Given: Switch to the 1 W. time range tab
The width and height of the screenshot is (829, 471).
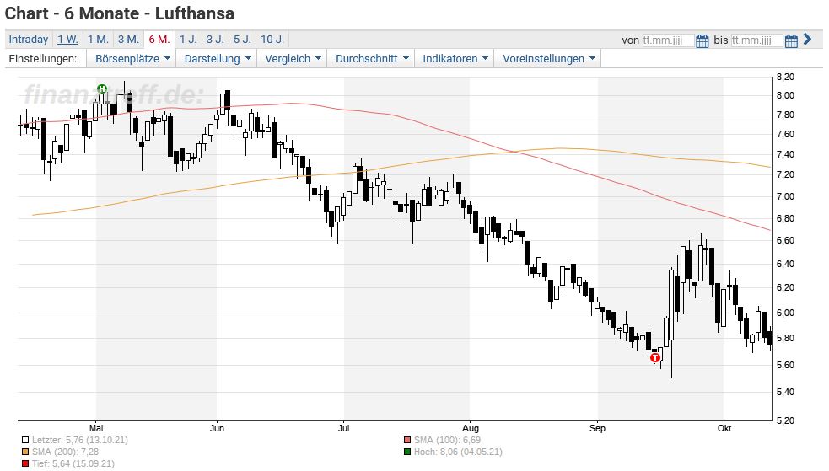Looking at the screenshot, I should point(67,40).
